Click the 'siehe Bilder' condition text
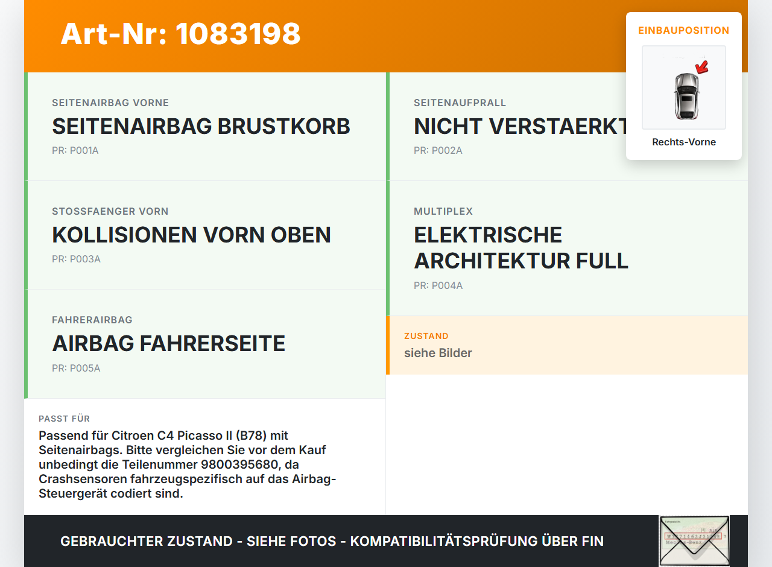This screenshot has height=567, width=772. 438,353
